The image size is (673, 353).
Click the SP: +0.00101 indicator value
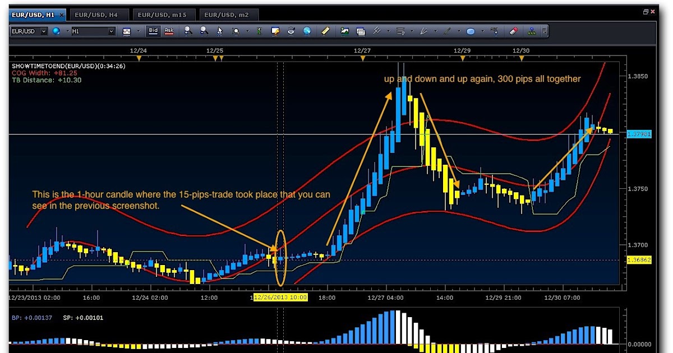(x=83, y=318)
